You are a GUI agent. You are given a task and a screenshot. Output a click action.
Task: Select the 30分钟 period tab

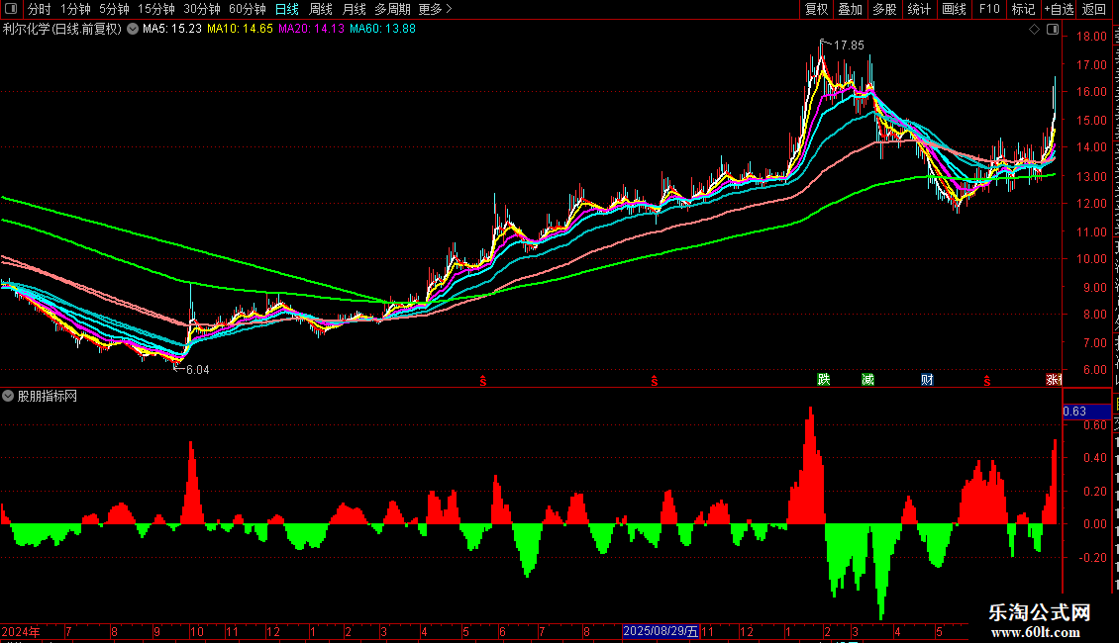click(202, 9)
